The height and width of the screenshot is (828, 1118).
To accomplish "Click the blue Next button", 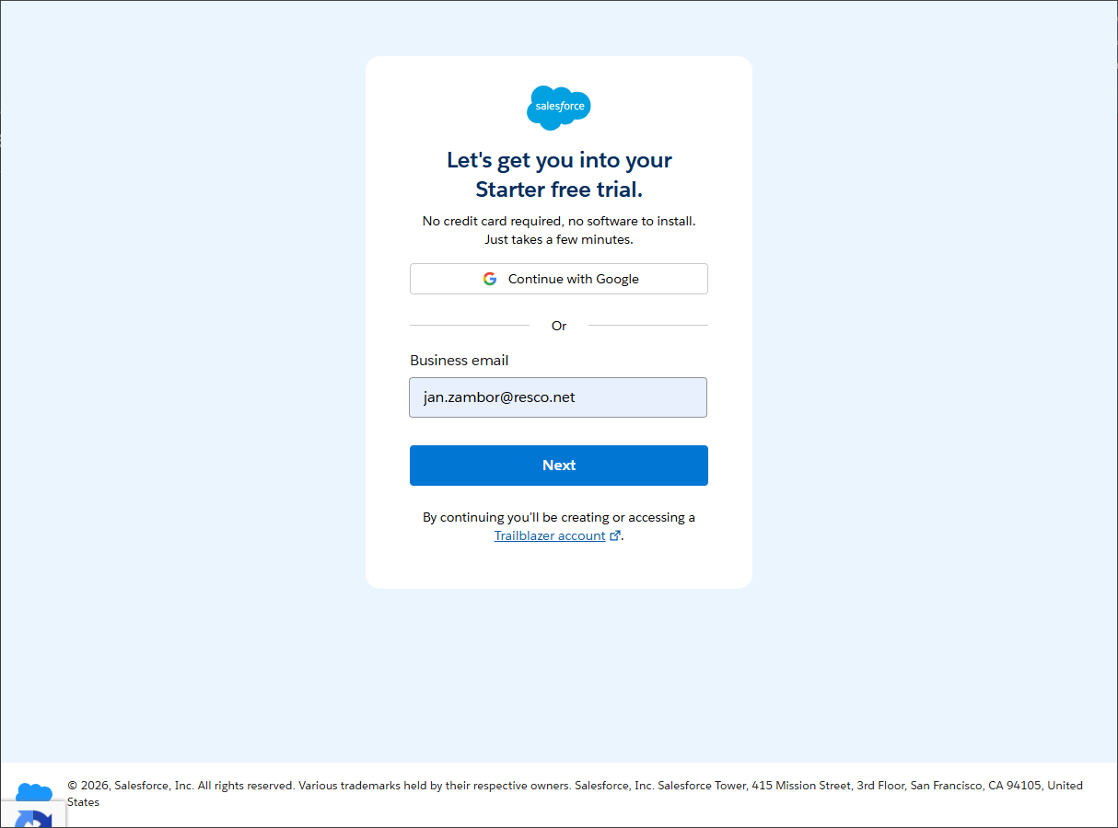I will pos(559,466).
